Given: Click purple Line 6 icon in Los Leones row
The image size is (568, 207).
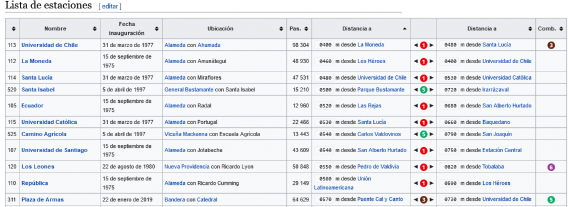Looking at the screenshot, I should click(551, 167).
